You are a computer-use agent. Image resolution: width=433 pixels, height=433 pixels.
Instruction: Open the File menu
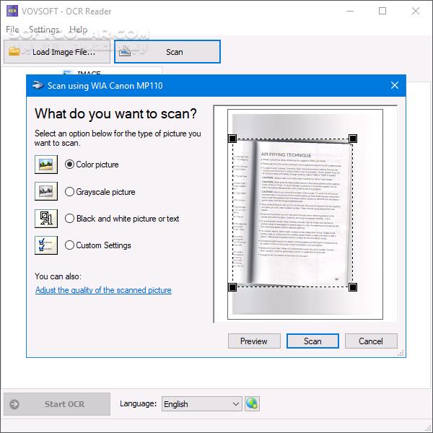pos(12,30)
